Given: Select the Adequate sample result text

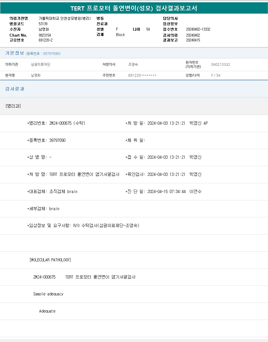Looking at the screenshot, I should tap(47, 311).
